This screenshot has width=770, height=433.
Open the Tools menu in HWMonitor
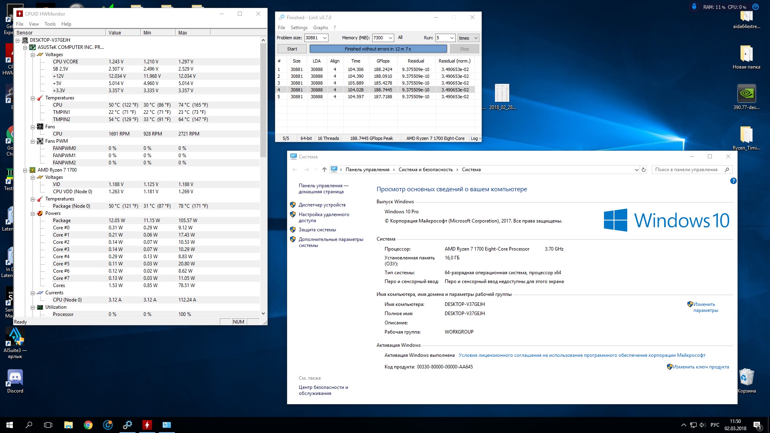[x=50, y=24]
